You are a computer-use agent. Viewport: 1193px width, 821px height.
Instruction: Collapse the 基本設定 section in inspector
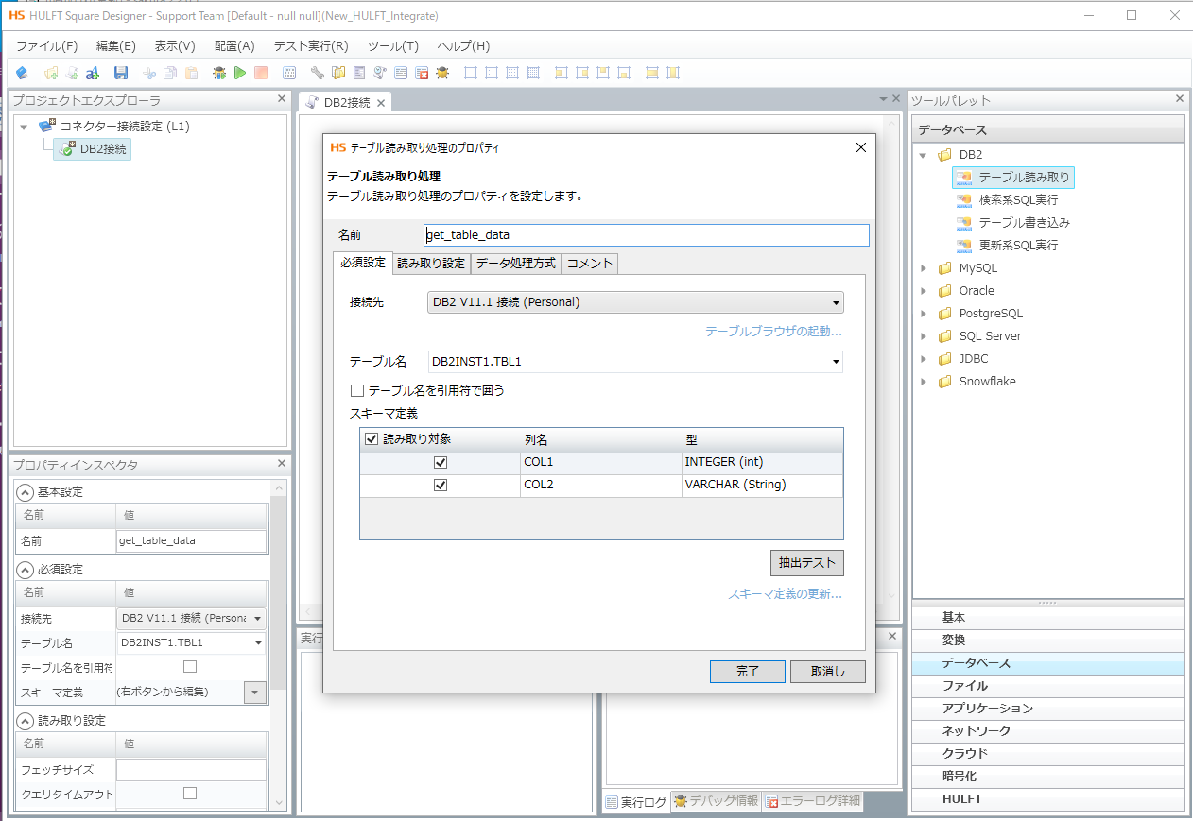click(25, 492)
